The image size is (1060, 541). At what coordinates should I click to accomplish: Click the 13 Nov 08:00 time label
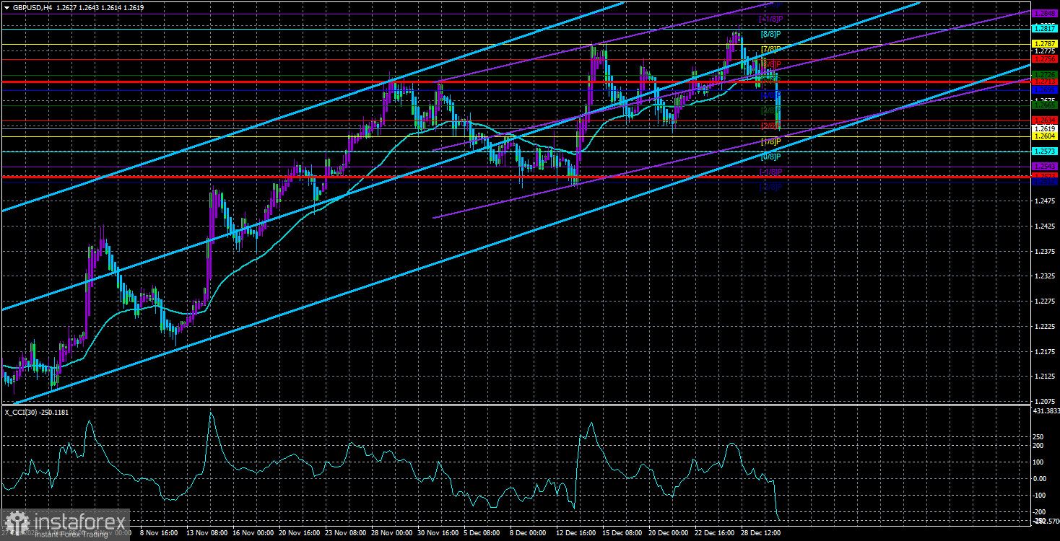pyautogui.click(x=207, y=534)
